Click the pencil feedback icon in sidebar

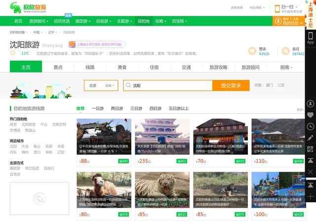[311, 138]
